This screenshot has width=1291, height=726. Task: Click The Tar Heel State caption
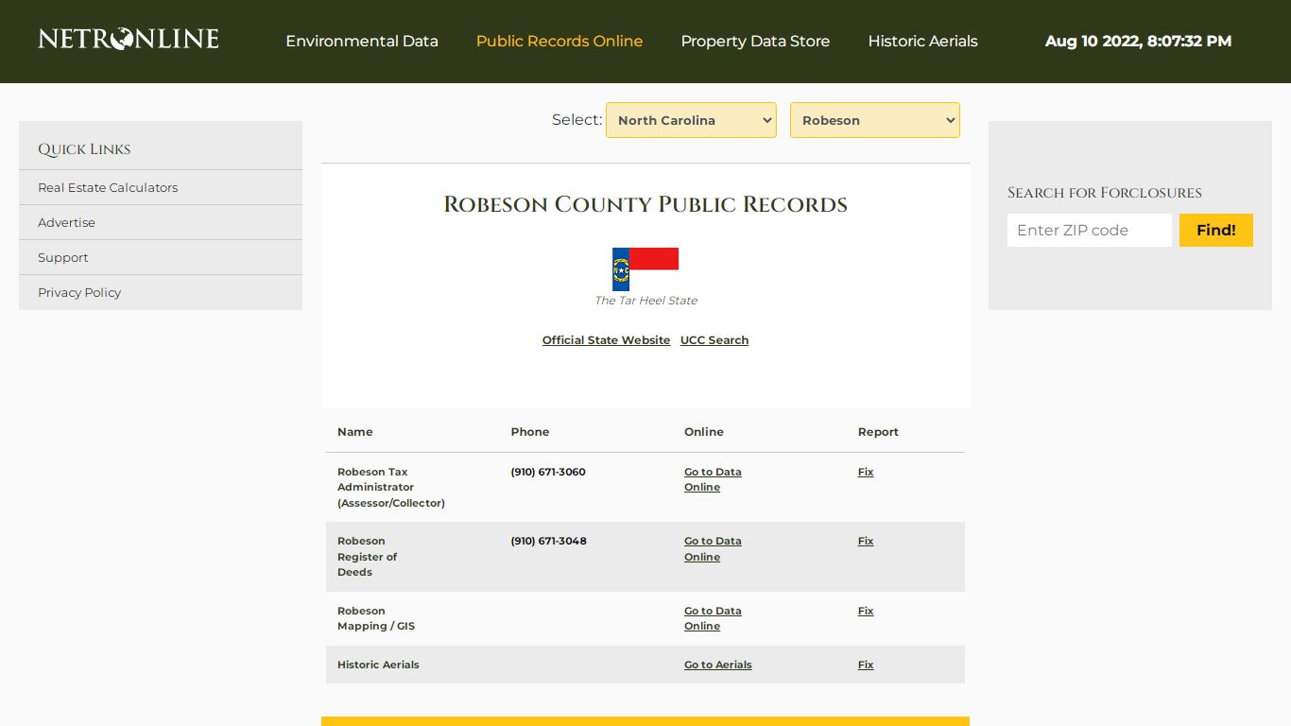645,301
